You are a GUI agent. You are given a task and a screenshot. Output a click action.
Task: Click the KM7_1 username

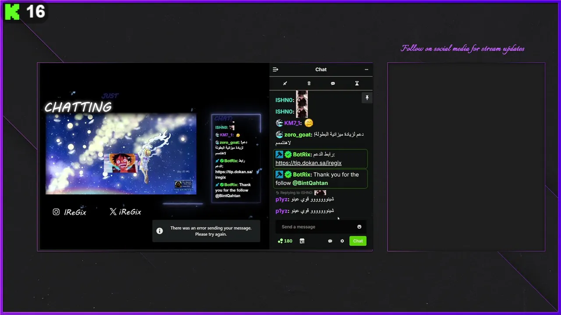point(293,123)
